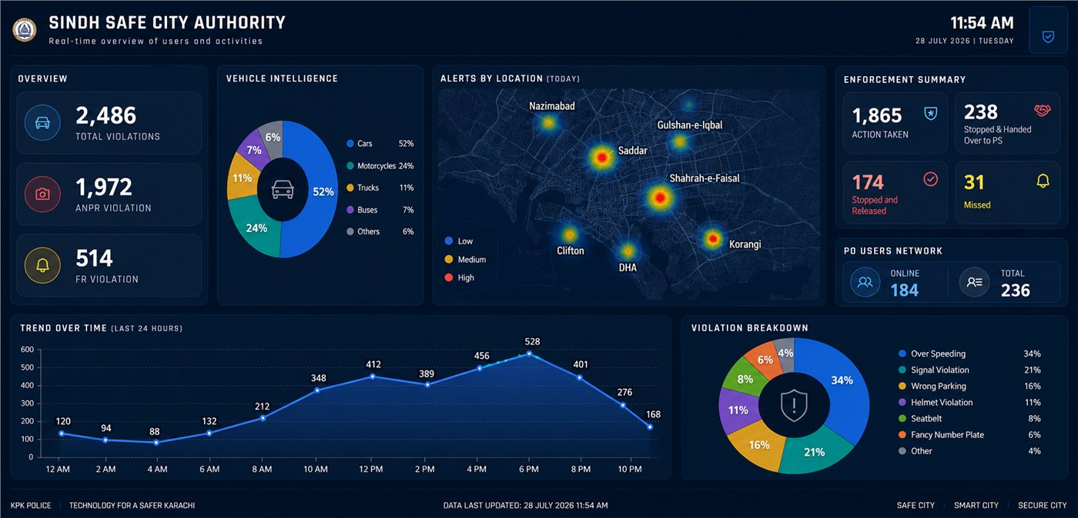Image resolution: width=1078 pixels, height=518 pixels.
Task: Click the car icon beside Total Violations
Action: (x=43, y=123)
